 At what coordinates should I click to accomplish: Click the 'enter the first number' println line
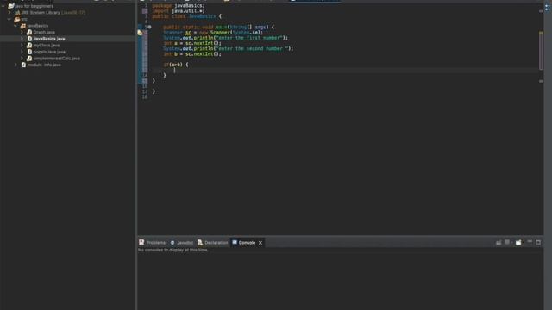pos(226,38)
